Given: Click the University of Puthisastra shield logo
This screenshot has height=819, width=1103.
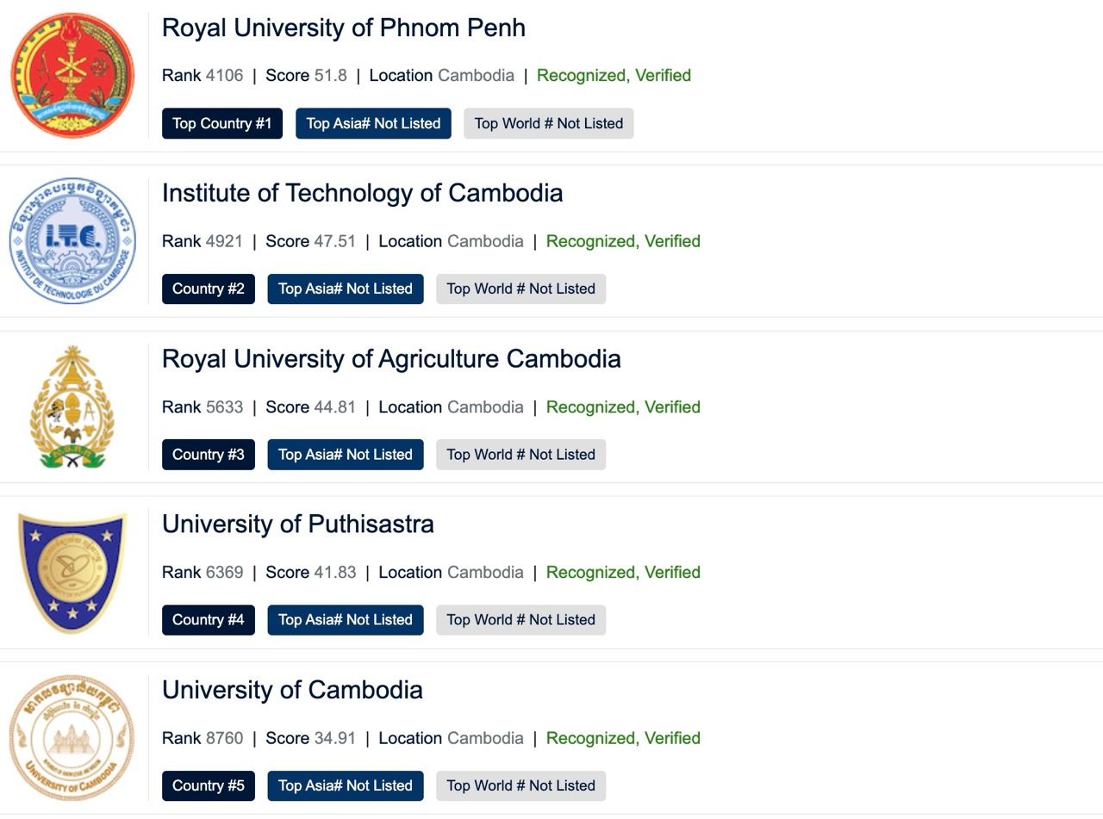Looking at the screenshot, I should [x=72, y=572].
